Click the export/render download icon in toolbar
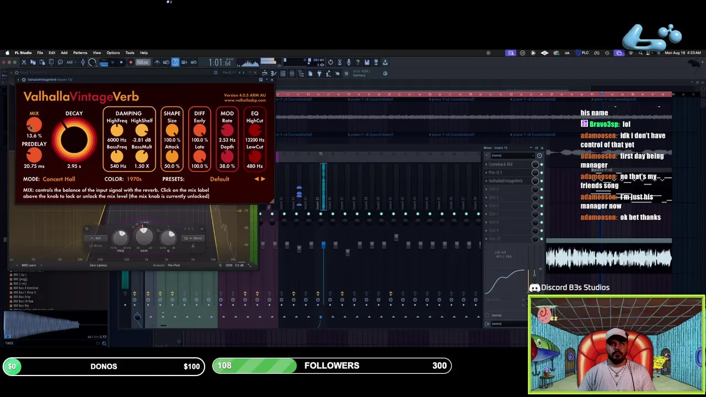This screenshot has width=706, height=397. click(x=385, y=62)
